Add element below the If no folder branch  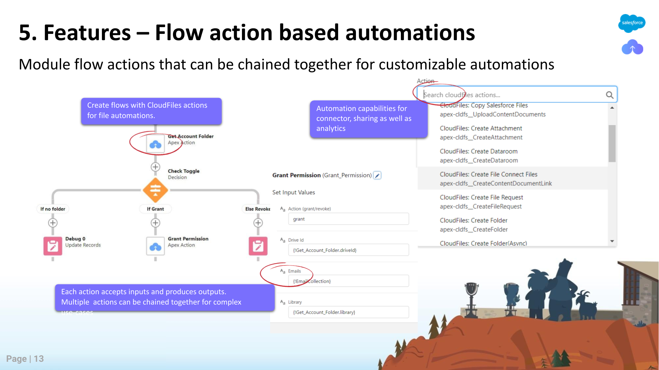(x=53, y=223)
